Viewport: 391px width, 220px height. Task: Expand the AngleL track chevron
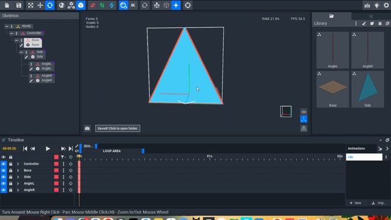[18, 183]
